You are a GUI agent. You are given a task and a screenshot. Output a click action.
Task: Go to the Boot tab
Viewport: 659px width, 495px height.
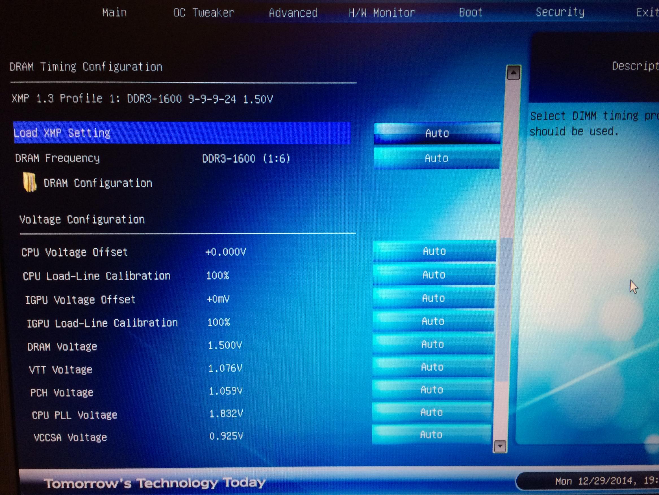point(470,12)
